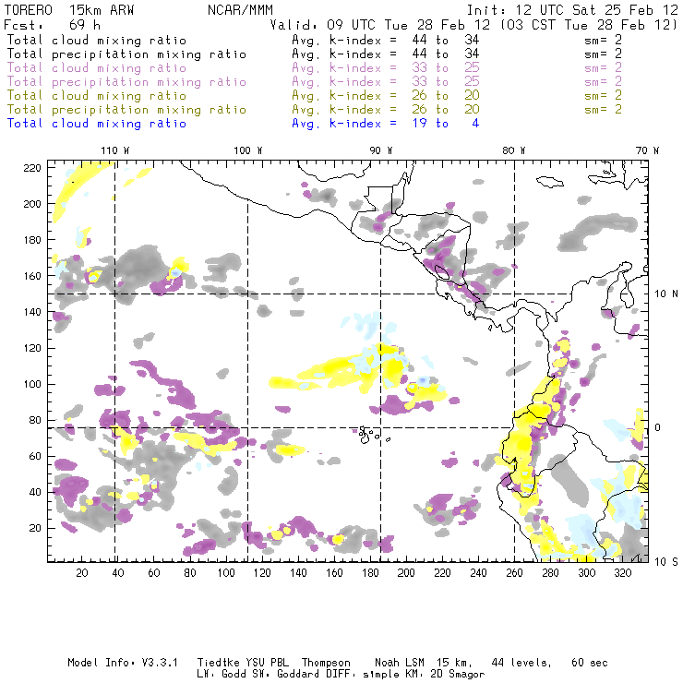Screen dimensions: 683x683
Task: Click the olive "Total precipitation mixing ratio" legend label
Action: click(126, 110)
